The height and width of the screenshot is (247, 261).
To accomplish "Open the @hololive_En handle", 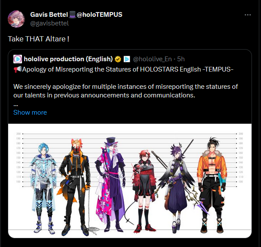I will pyautogui.click(x=152, y=59).
